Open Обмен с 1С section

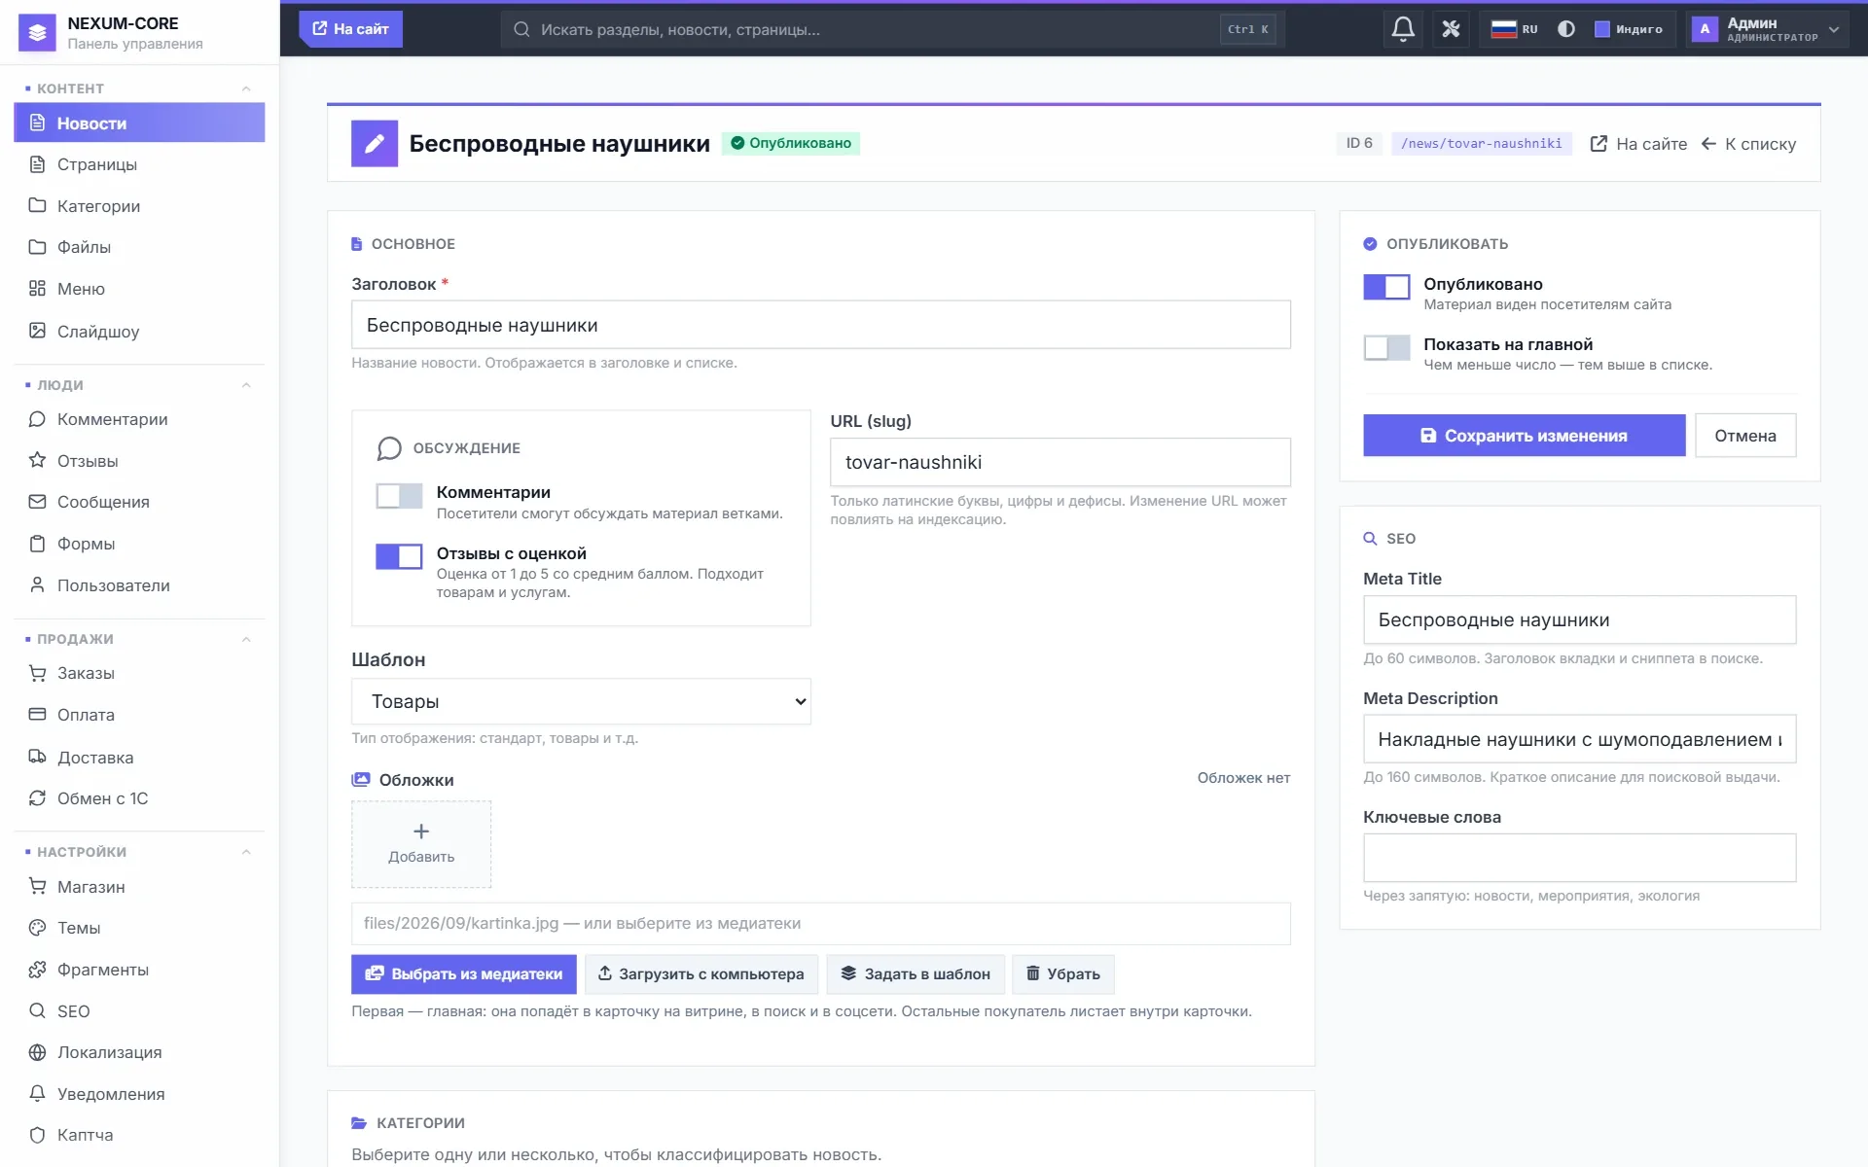pos(139,798)
